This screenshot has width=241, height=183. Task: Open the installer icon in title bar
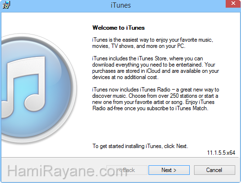[6, 5]
